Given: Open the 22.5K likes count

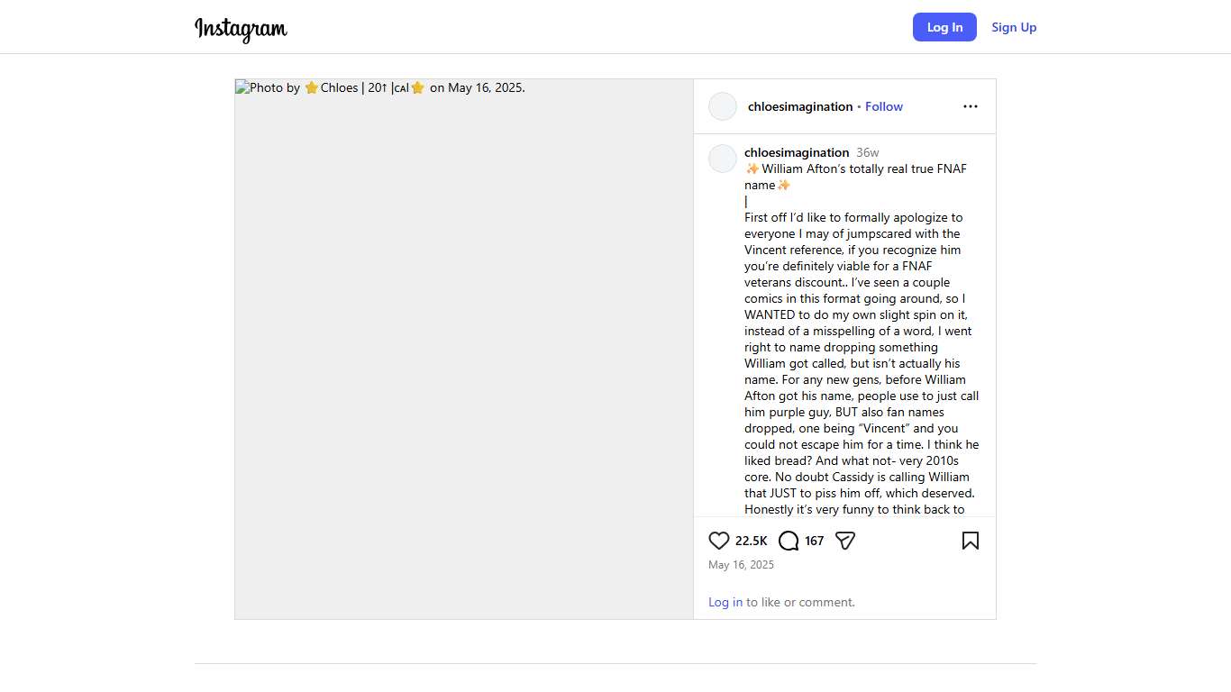Looking at the screenshot, I should point(751,541).
